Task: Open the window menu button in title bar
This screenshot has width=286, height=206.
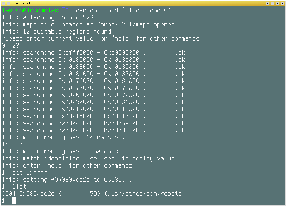Action: point(4,3)
